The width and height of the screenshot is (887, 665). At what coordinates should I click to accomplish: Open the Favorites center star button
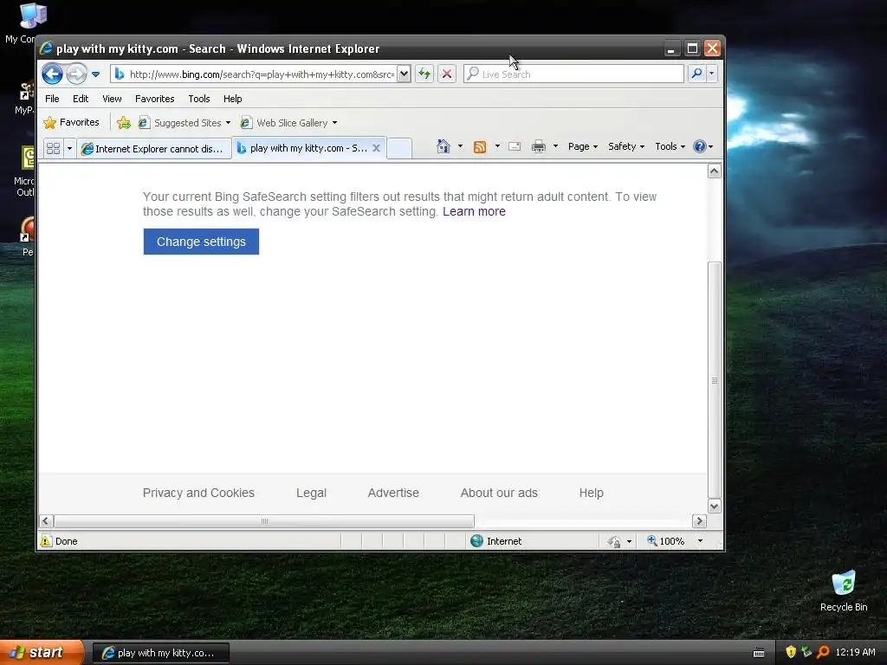pyautogui.click(x=71, y=122)
